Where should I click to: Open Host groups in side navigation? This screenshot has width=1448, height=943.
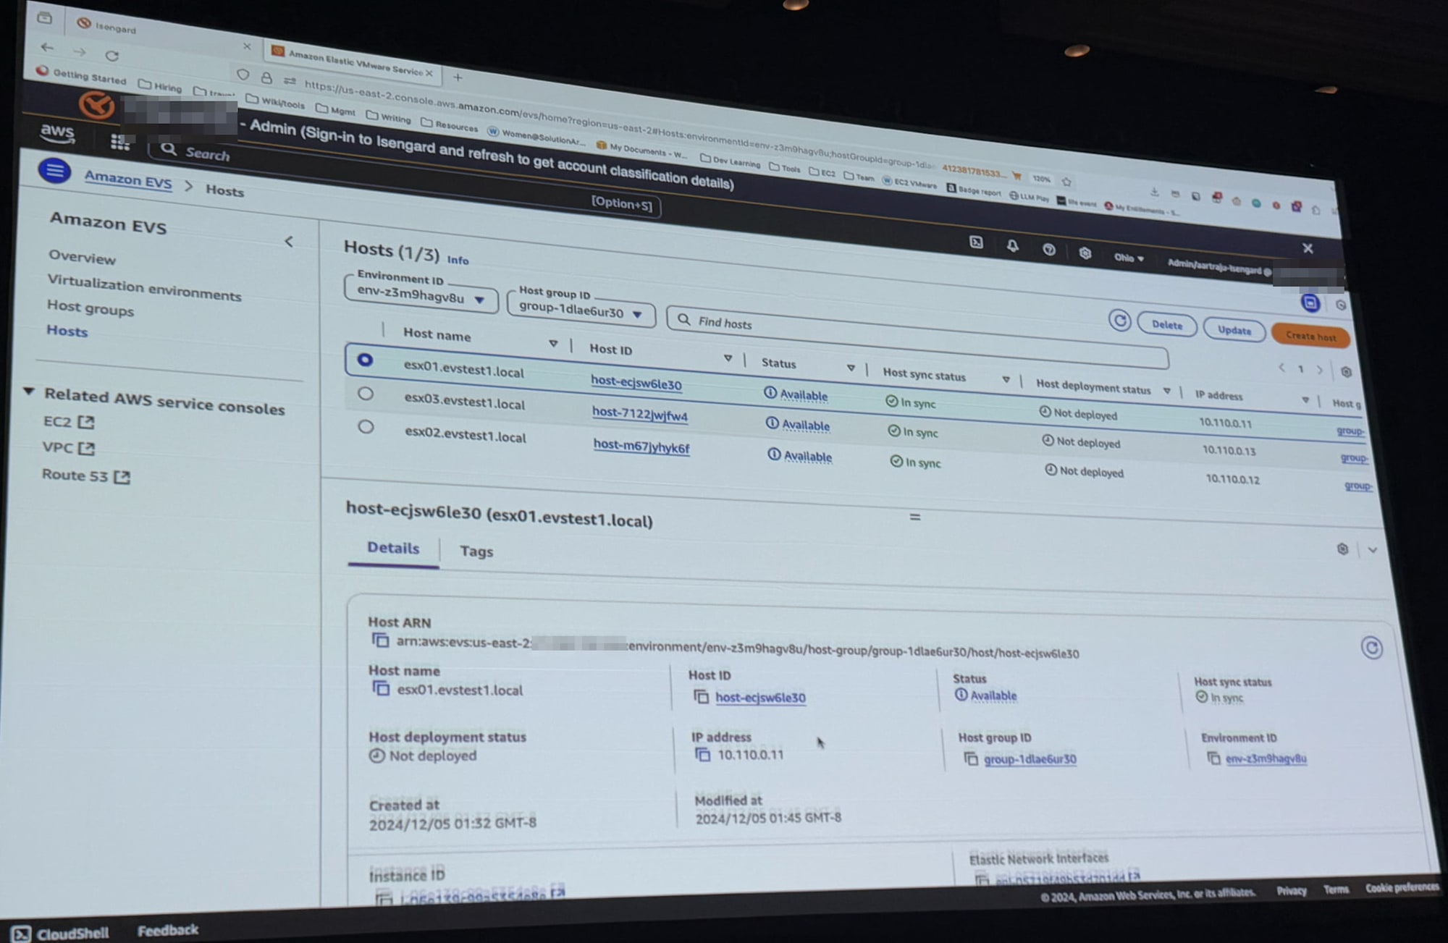[x=90, y=308]
